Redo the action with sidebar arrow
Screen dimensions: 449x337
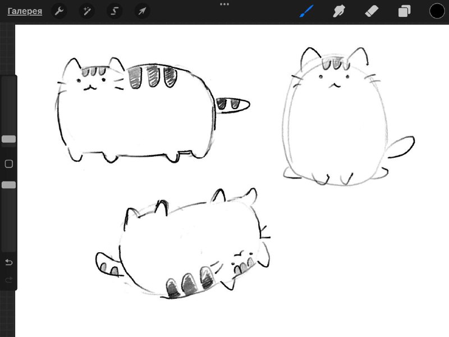(x=9, y=279)
